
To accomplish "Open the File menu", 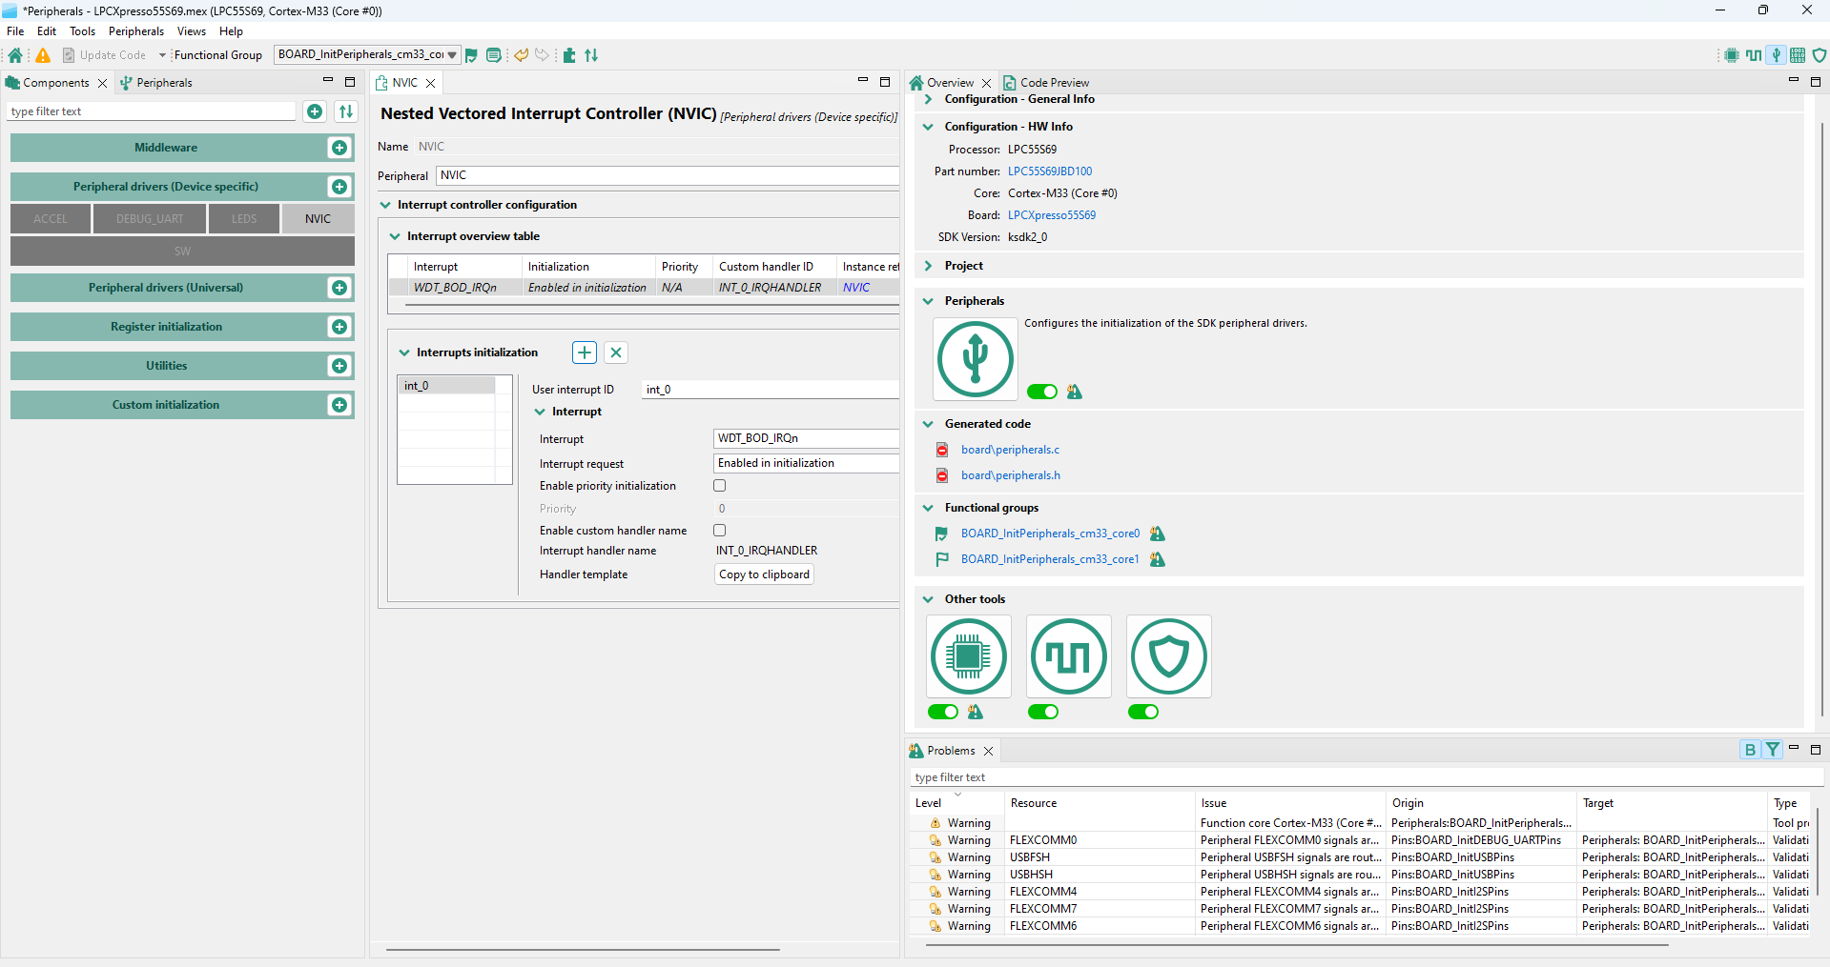I will click(15, 31).
